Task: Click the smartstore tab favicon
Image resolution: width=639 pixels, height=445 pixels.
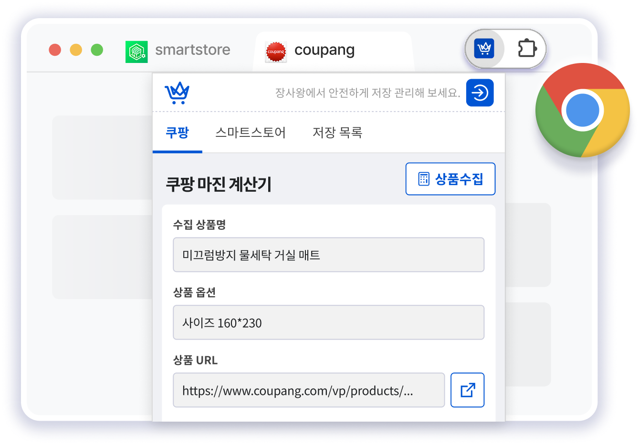Action: point(136,52)
